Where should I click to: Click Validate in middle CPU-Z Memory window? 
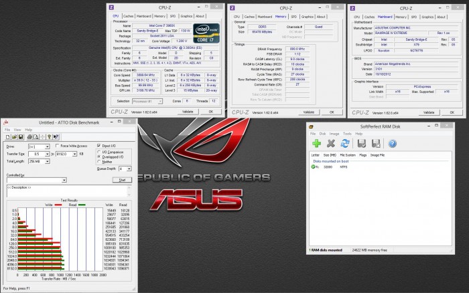pyautogui.click(x=309, y=112)
